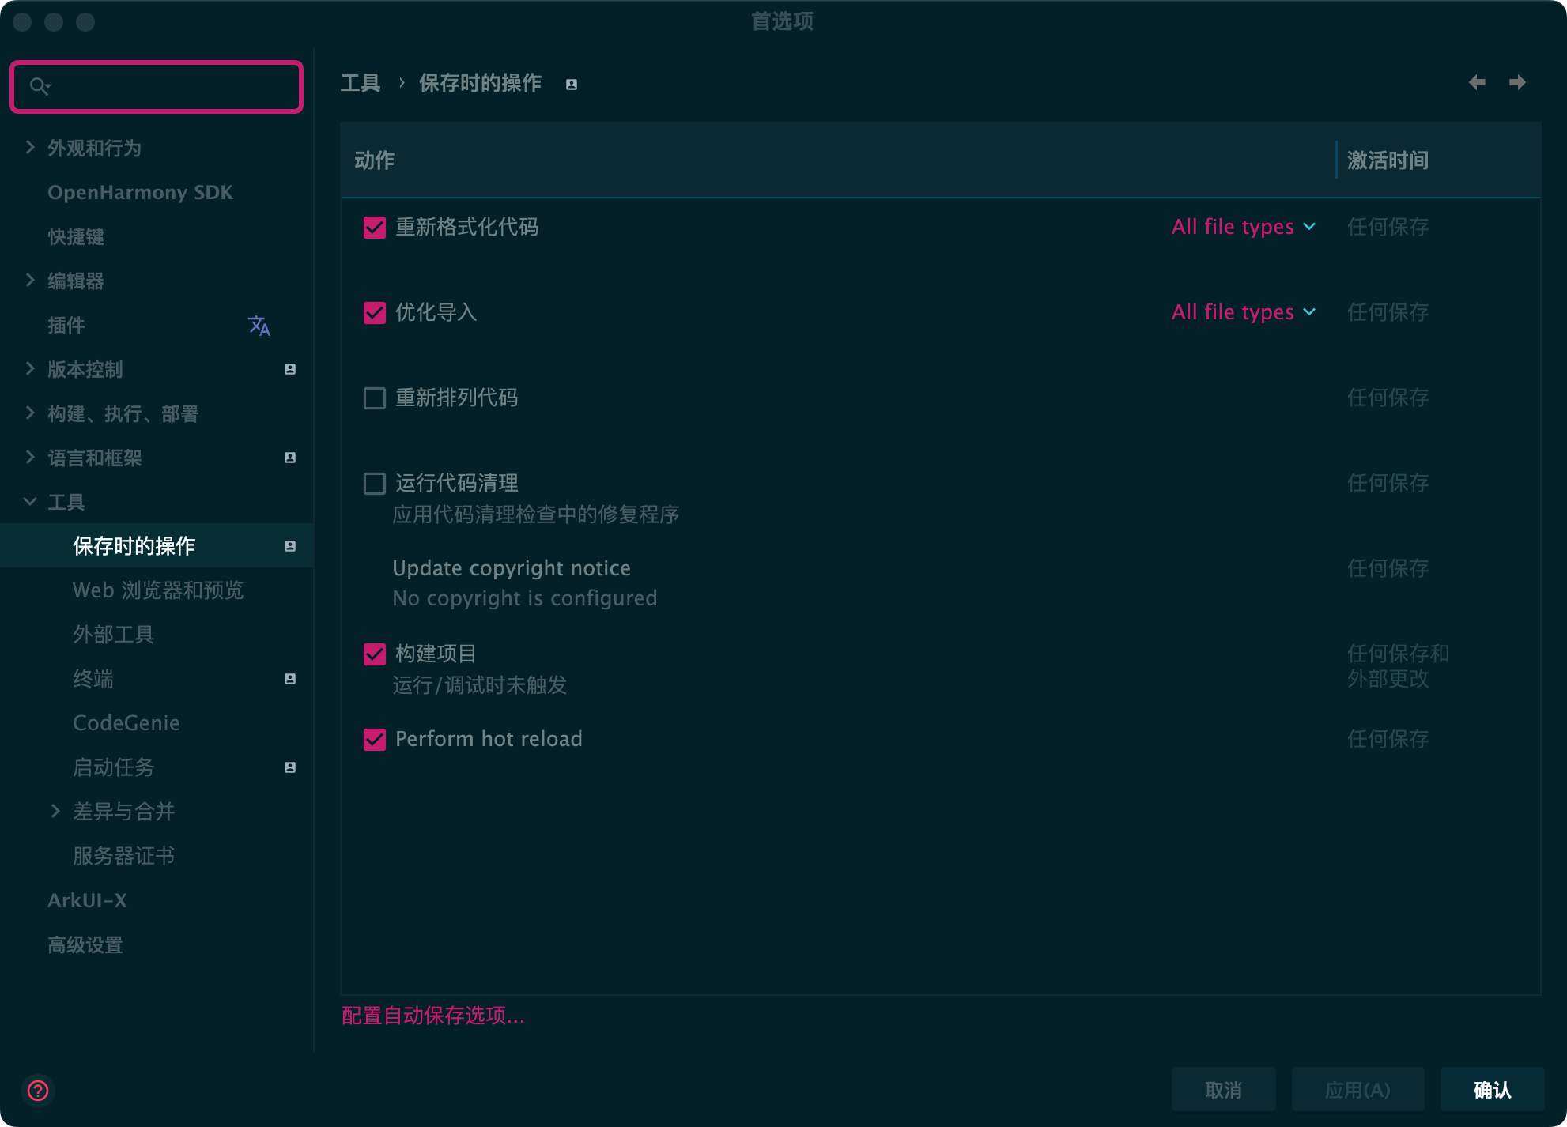This screenshot has width=1567, height=1127.
Task: Click the badge icon in breadcrumb header
Action: pos(572,85)
